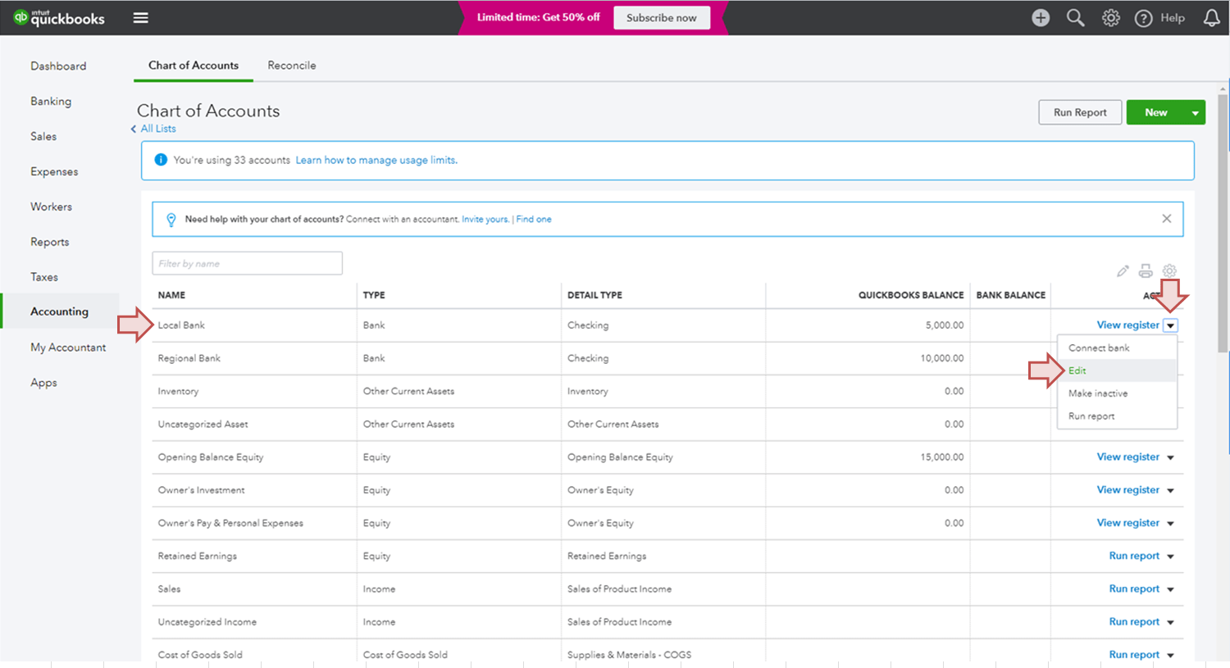Run report for Retained Earnings
The width and height of the screenshot is (1230, 668).
[1134, 556]
